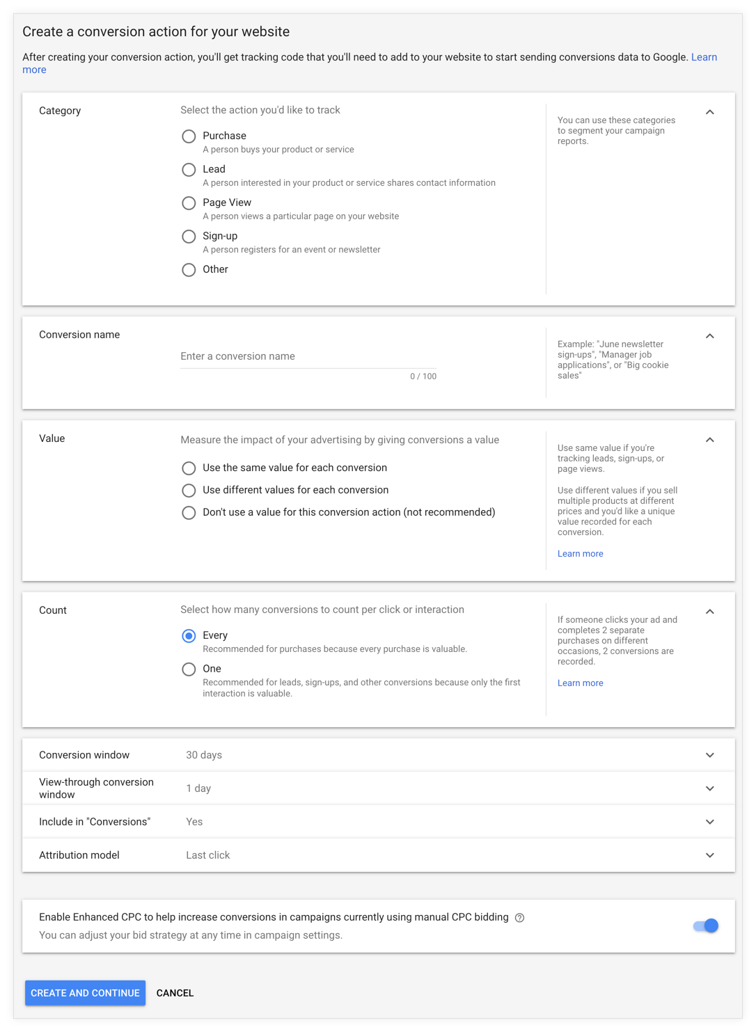Click the Create and Continue button
756x1032 pixels.
85,993
